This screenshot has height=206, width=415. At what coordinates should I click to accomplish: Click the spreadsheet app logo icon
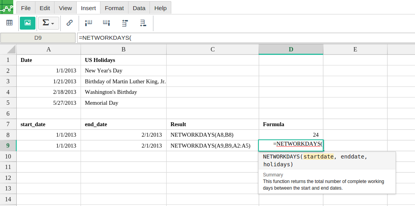coord(7,7)
